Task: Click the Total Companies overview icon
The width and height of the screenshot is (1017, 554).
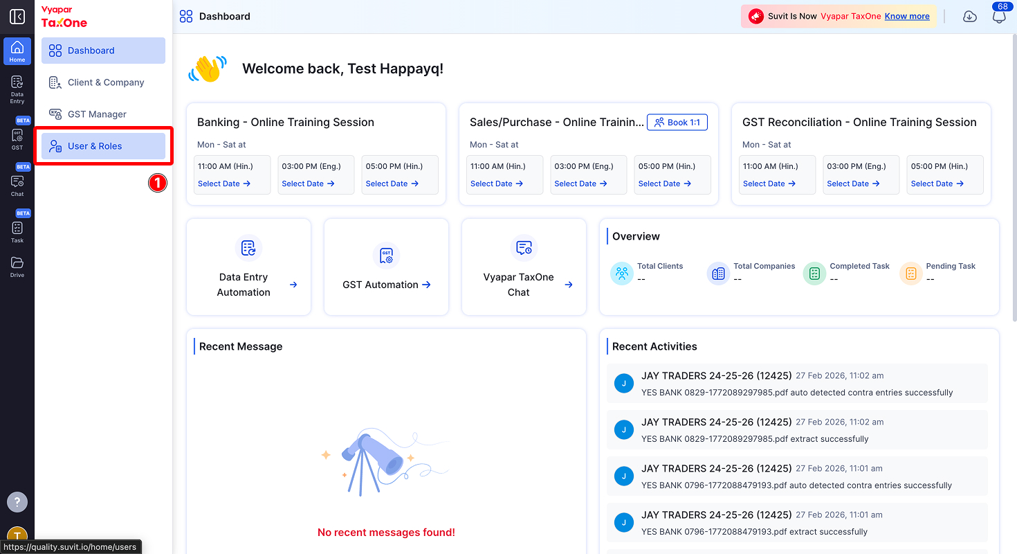Action: (718, 274)
